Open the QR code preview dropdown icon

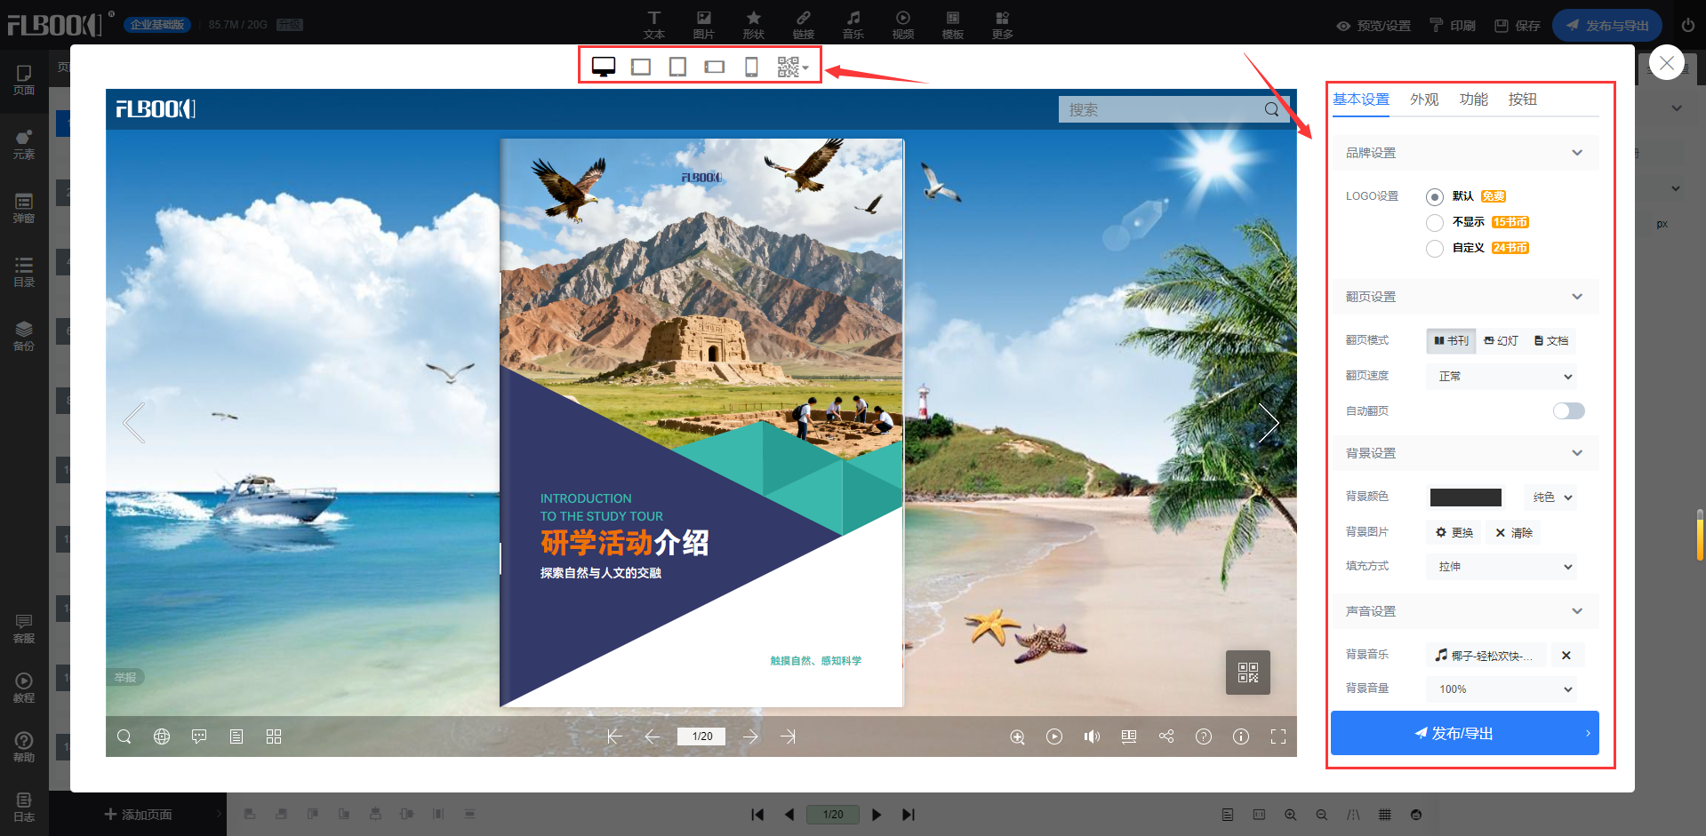pos(792,67)
